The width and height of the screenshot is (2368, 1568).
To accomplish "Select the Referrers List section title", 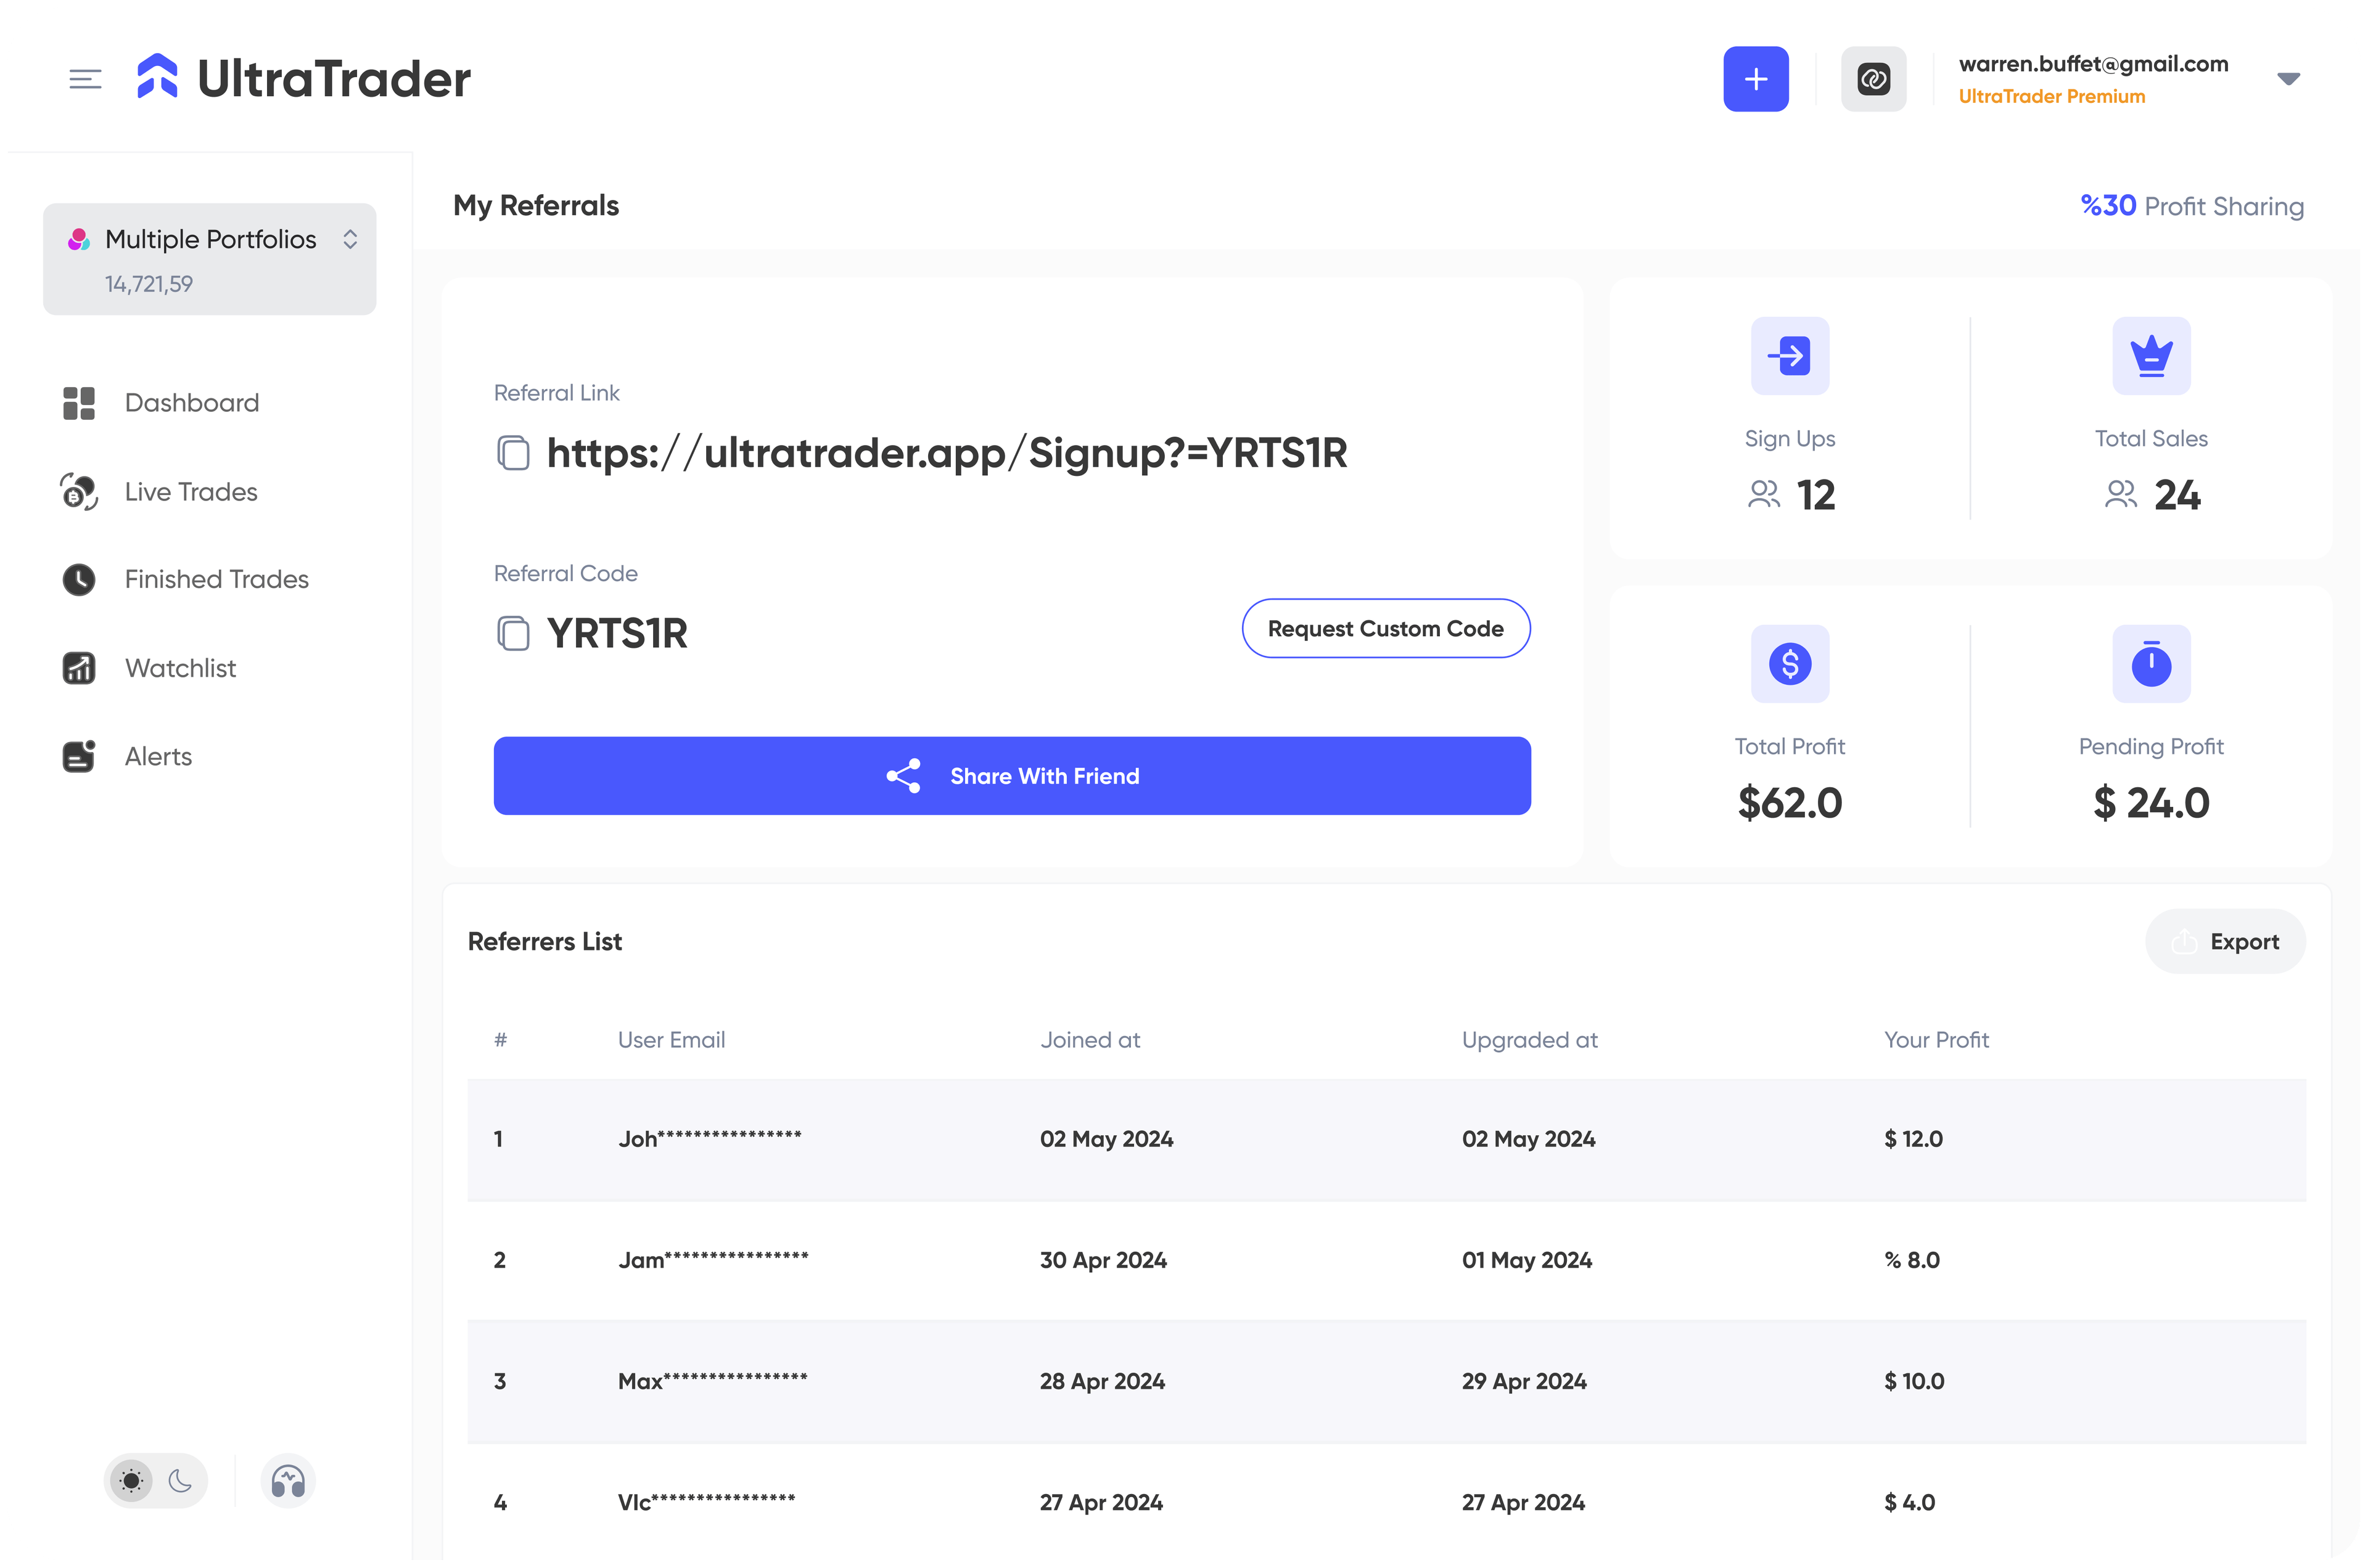I will click(x=545, y=941).
